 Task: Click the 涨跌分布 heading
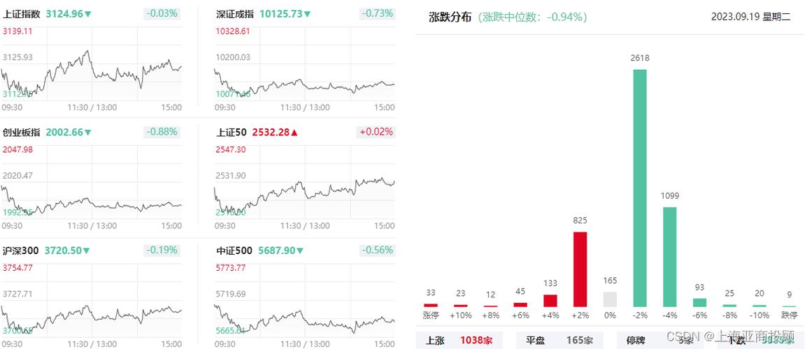(x=450, y=17)
